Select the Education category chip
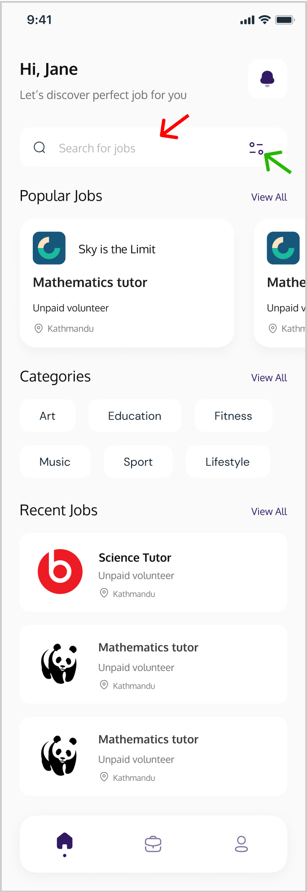This screenshot has height=892, width=307. 135,416
